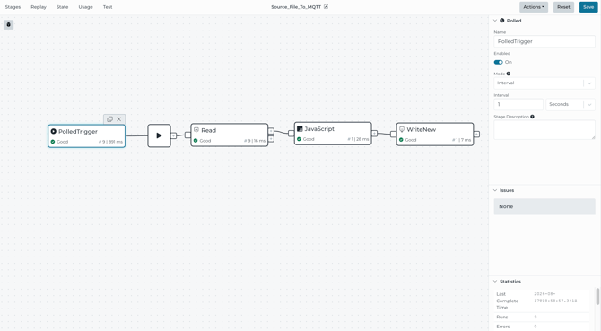
Task: Click the Read stage's '#9 | 16 ms' stat
Action: (255, 141)
